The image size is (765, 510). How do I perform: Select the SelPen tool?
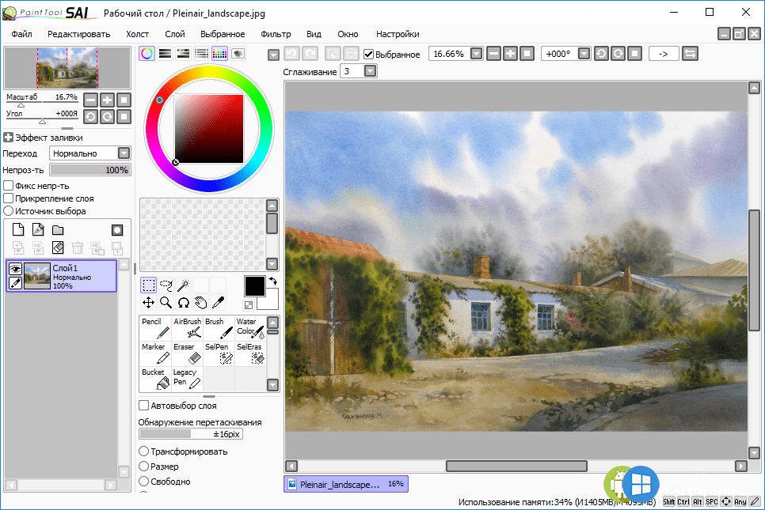(219, 353)
